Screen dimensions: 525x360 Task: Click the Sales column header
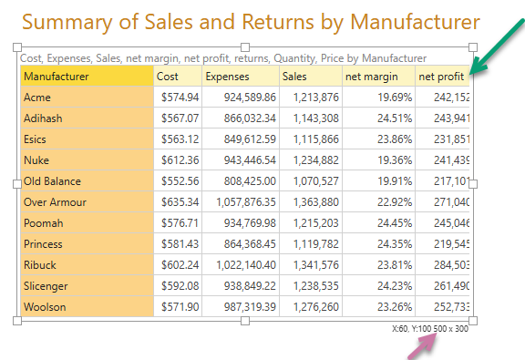311,77
